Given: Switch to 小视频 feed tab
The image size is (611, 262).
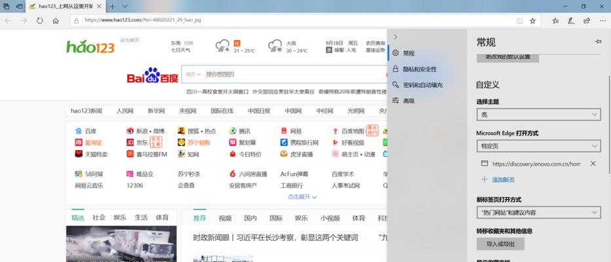Looking at the screenshot, I should pos(330,218).
